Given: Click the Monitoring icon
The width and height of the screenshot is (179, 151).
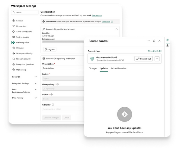Looking at the screenshot, I should [x=14, y=70].
